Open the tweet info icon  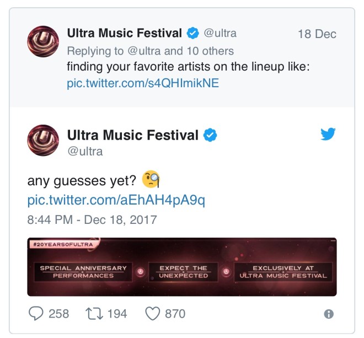pos(329,314)
